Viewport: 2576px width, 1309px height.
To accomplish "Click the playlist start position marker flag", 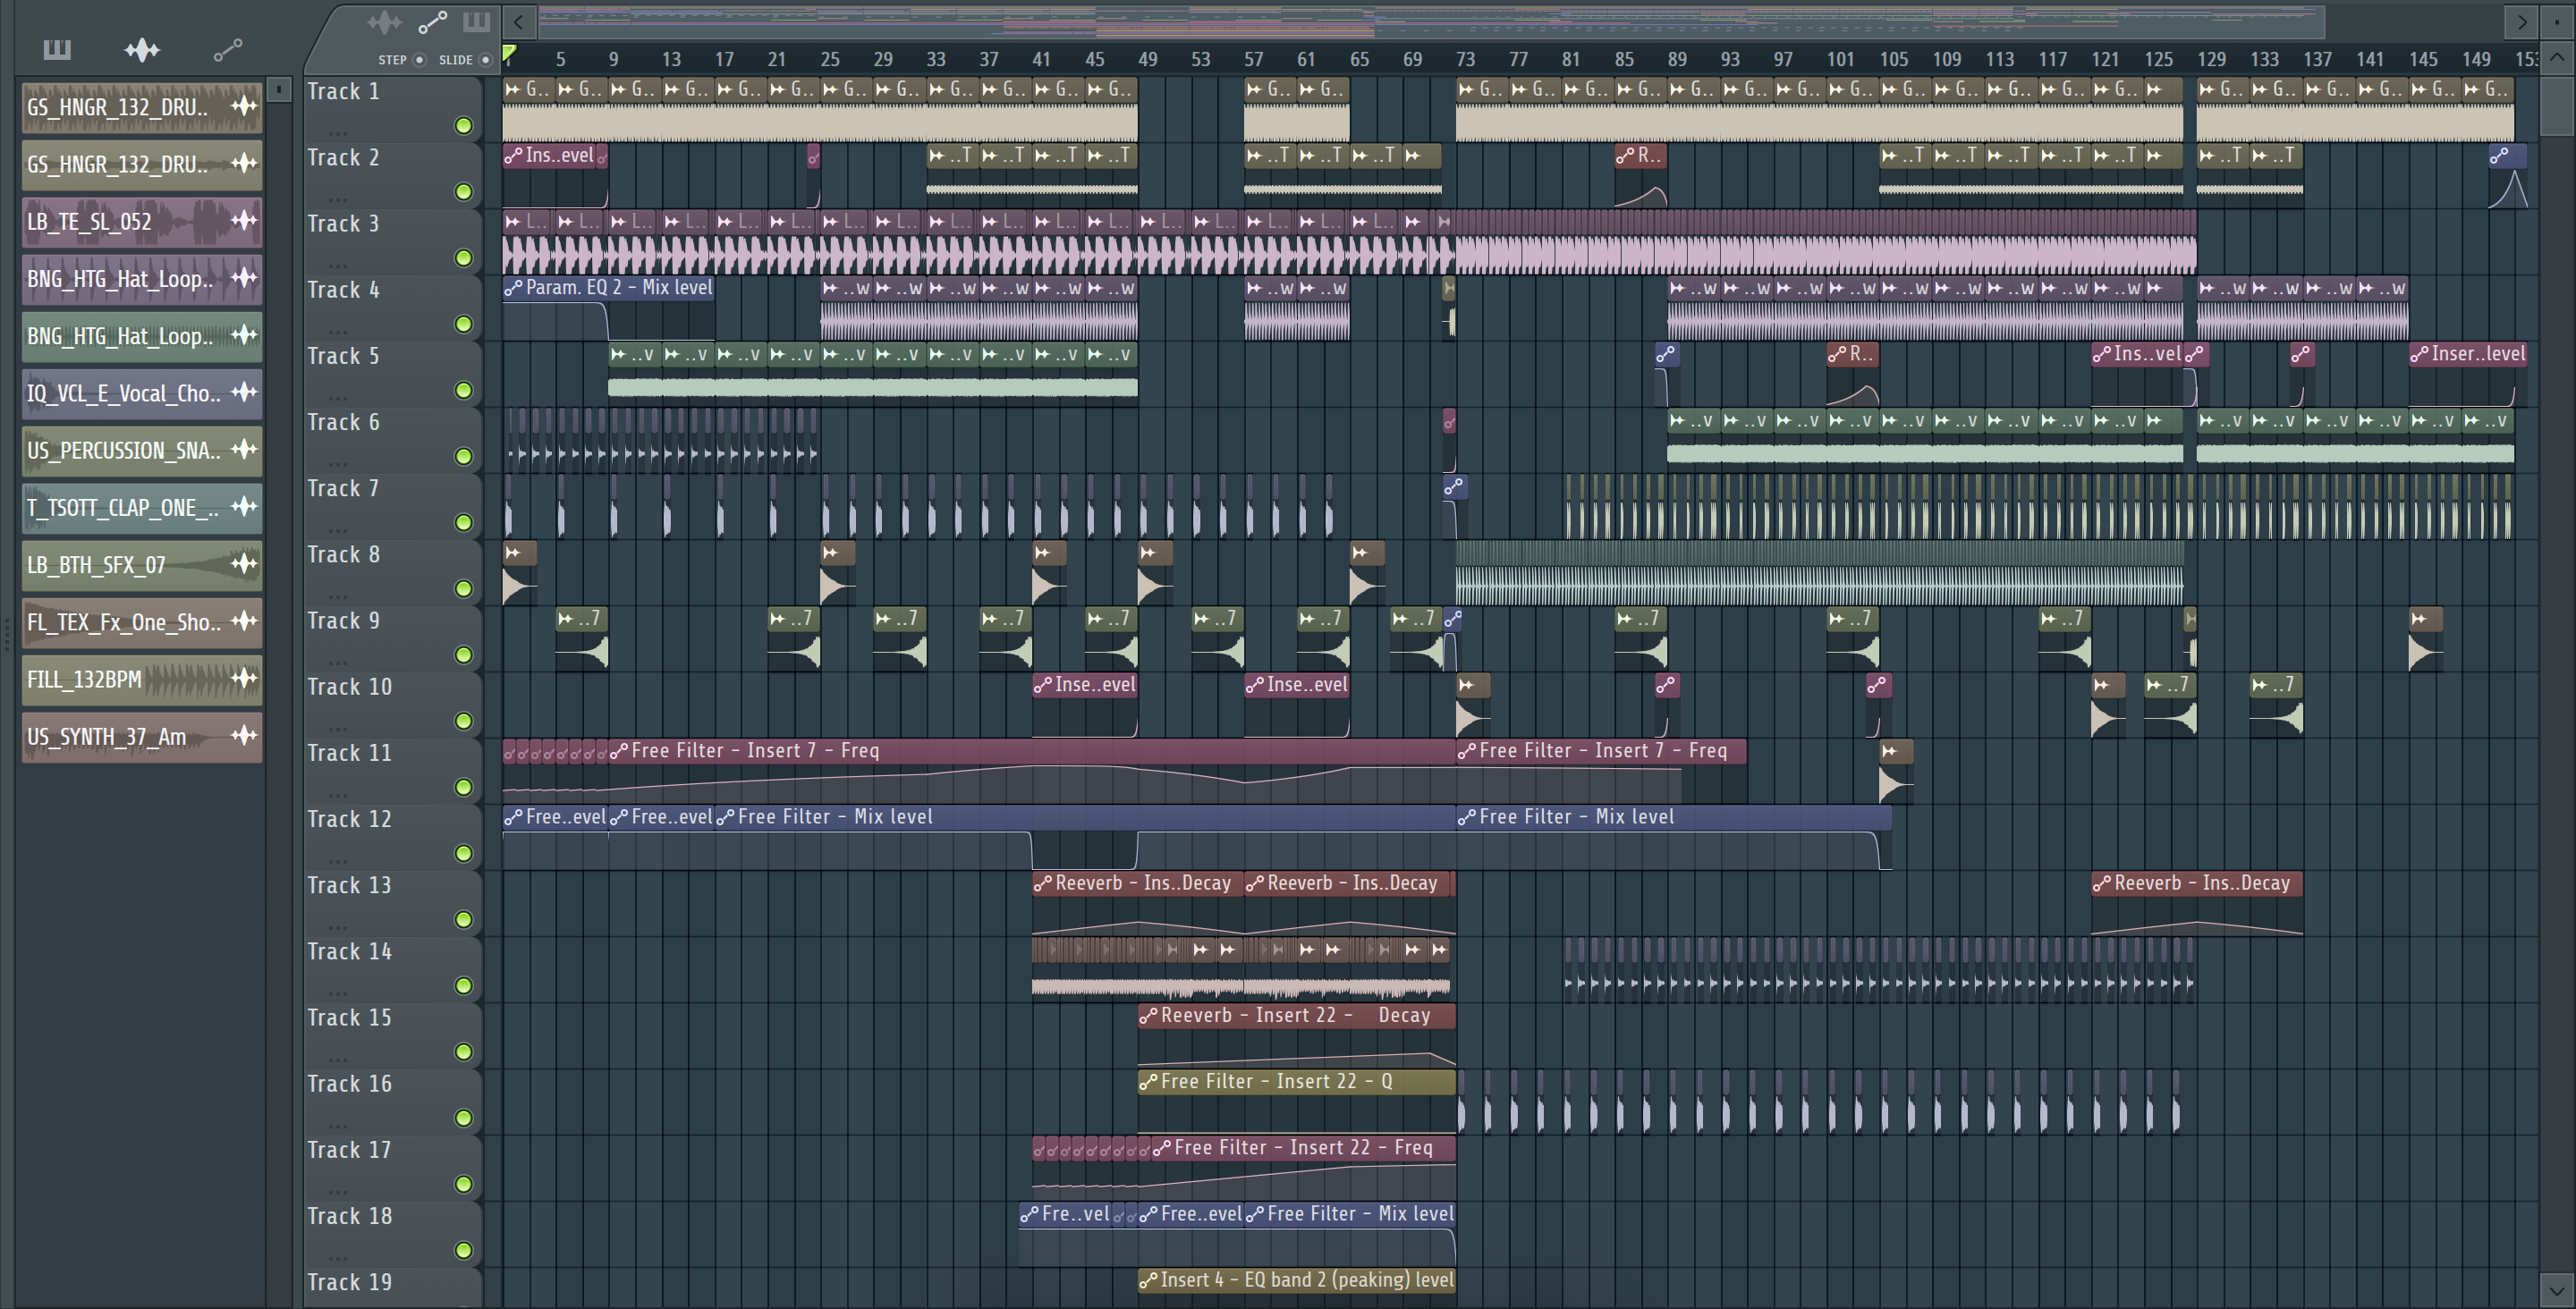I will click(x=509, y=53).
